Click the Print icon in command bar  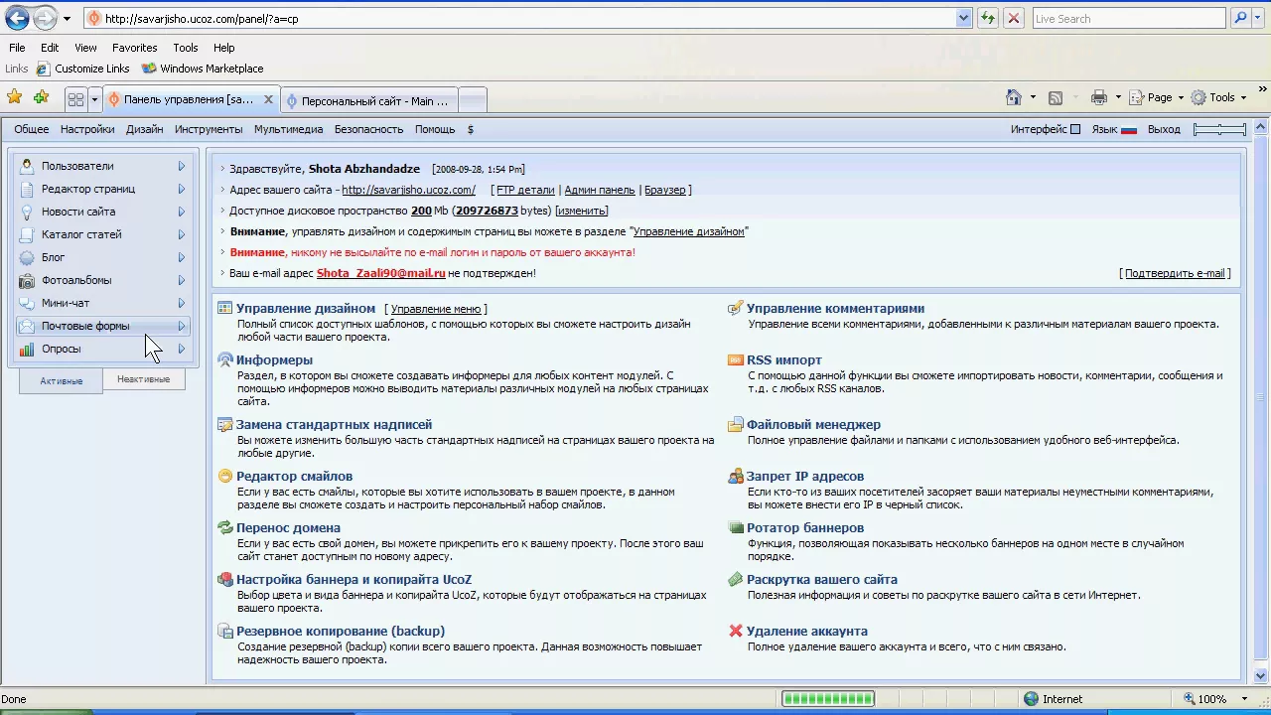point(1098,97)
